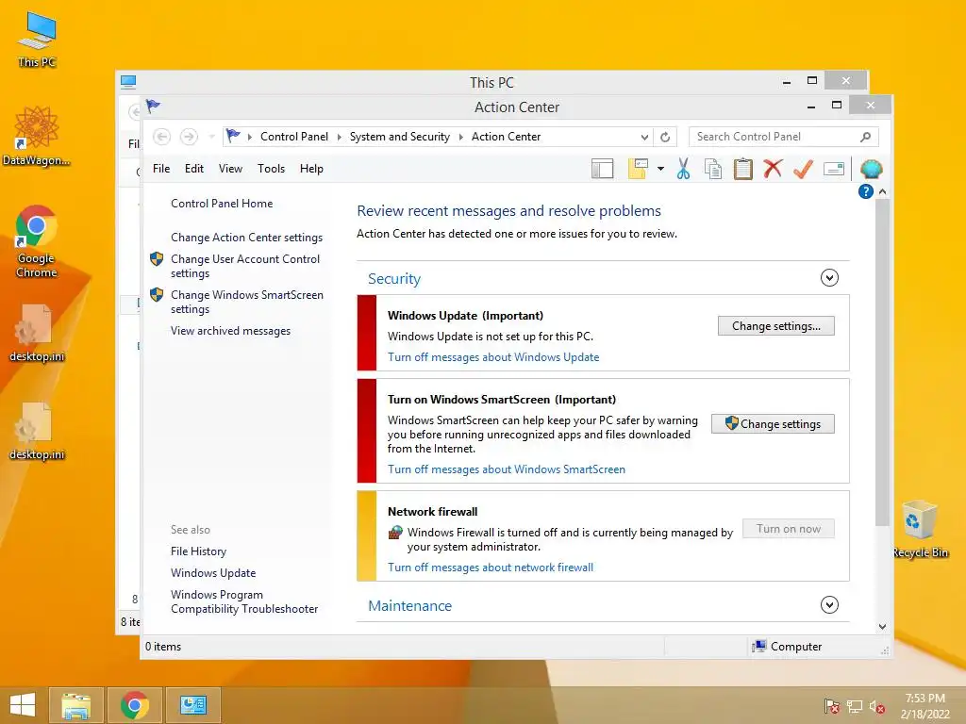This screenshot has height=724, width=966.
Task: Click the flag icon in the address bar
Action: tap(233, 136)
